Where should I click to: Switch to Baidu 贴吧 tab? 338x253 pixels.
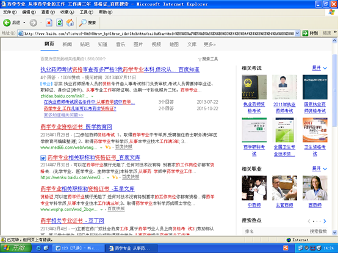[85, 45]
